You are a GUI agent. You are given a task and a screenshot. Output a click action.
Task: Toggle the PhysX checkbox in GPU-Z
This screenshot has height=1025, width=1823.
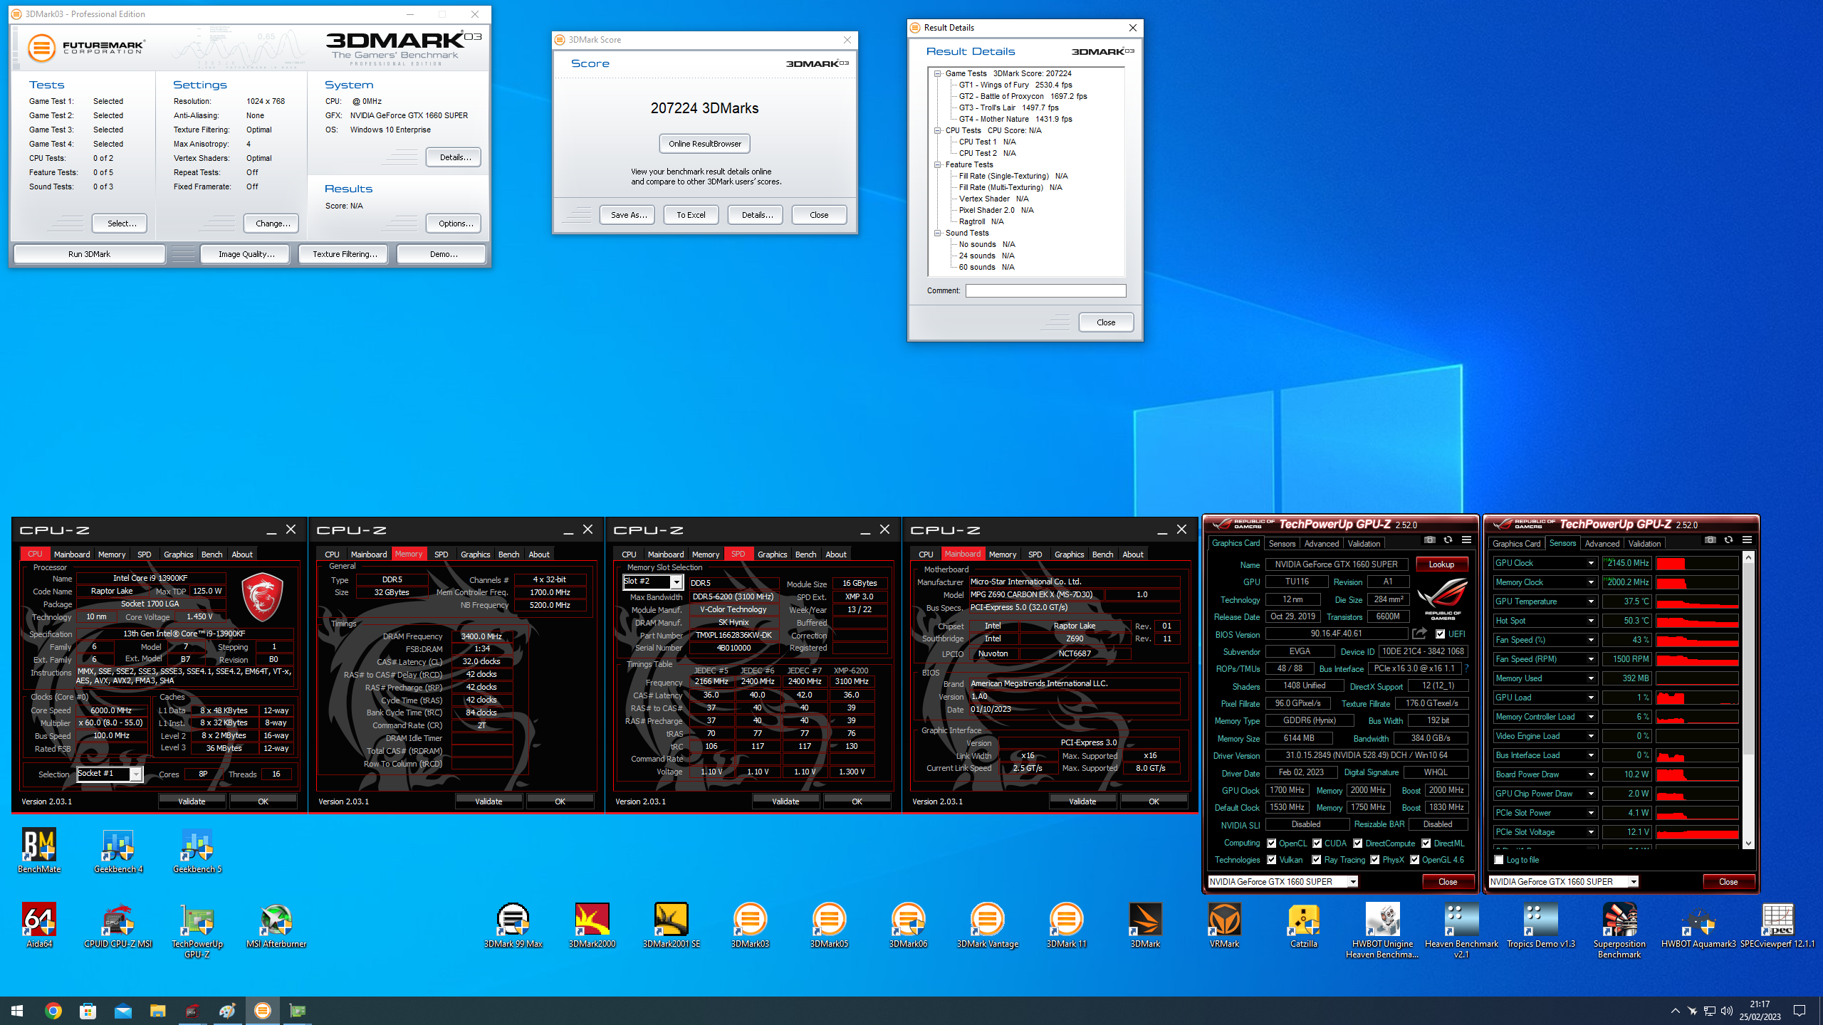[x=1374, y=860]
